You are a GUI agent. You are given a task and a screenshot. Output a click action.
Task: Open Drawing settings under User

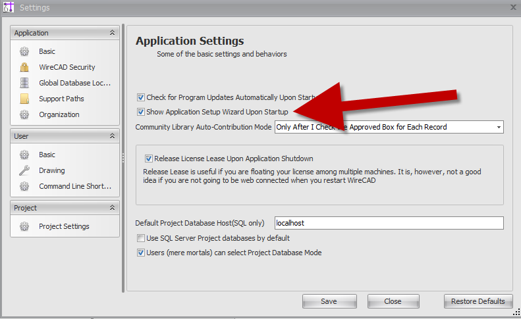click(52, 170)
